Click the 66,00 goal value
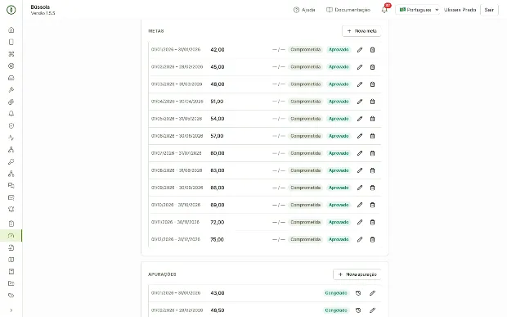507x317 pixels. (x=218, y=188)
